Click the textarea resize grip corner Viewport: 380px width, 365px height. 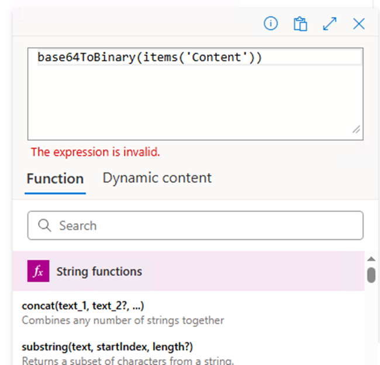356,130
